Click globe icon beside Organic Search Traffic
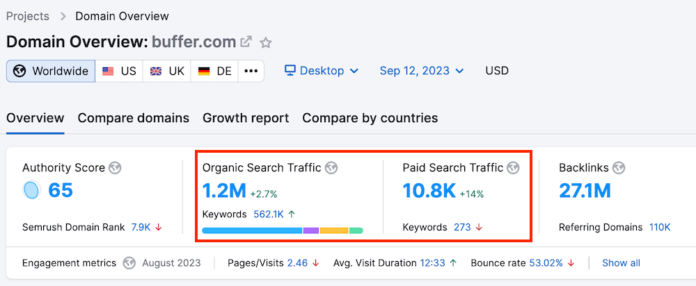The height and width of the screenshot is (286, 696). coord(331,167)
